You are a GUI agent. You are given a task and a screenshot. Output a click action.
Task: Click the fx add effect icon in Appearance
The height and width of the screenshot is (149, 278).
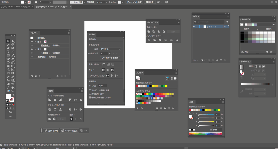click(40, 76)
